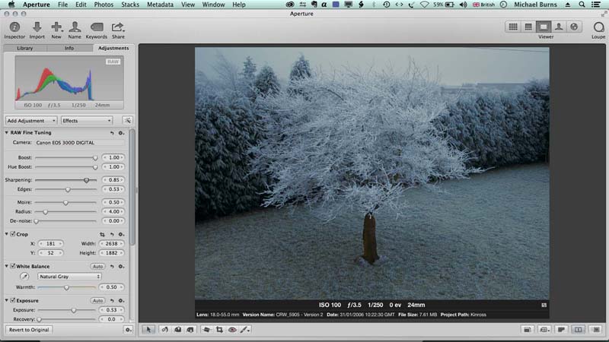This screenshot has height=342, width=609.
Task: Select the Crop tool in tool strip
Action: 219,330
